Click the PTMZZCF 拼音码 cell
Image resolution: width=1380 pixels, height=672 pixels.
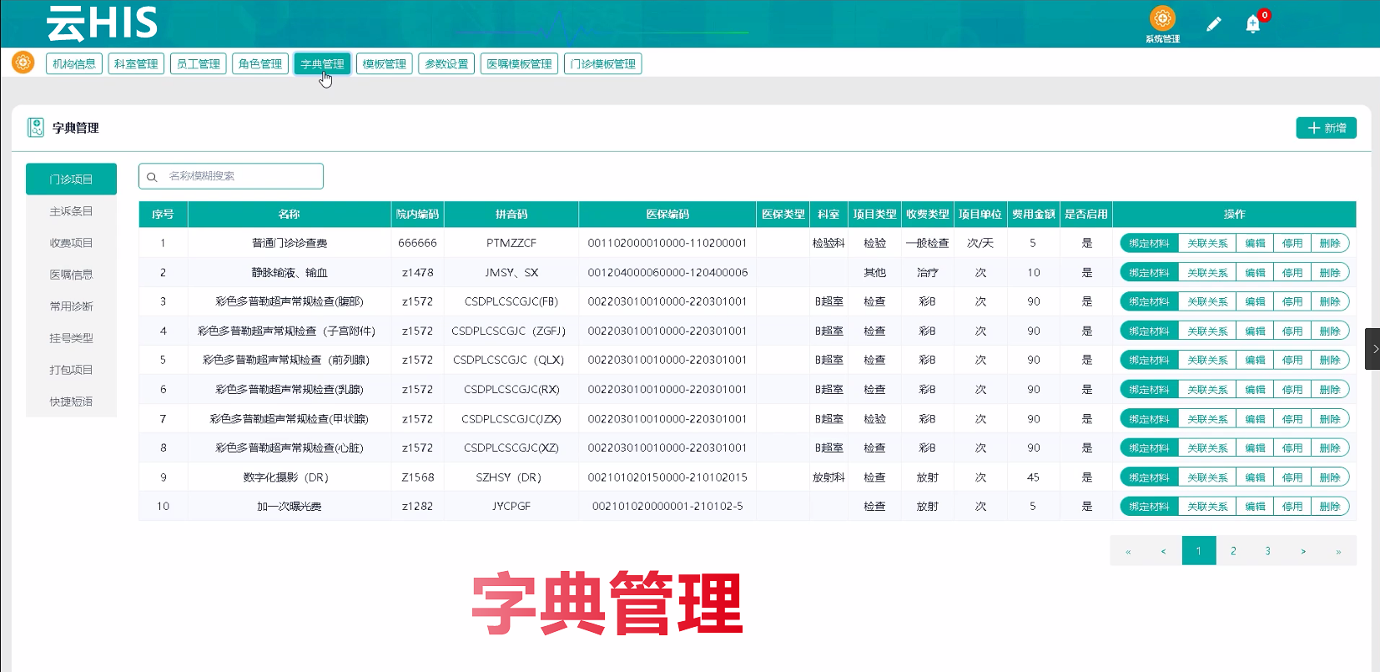511,243
